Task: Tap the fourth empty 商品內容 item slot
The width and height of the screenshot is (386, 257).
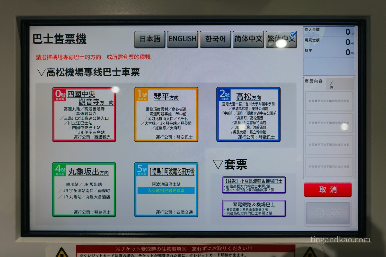Action: coord(329,167)
